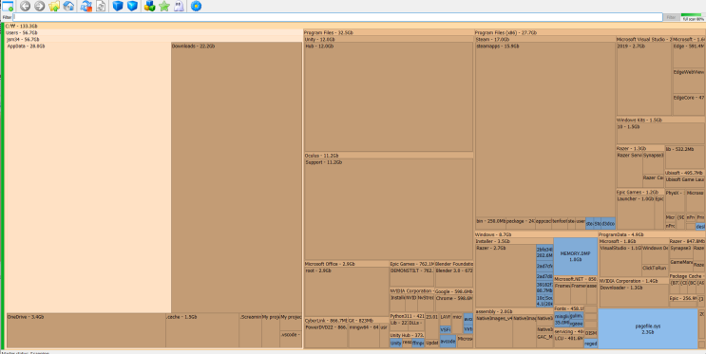Select the 2019 - 2.7Gb block
This screenshot has width=706, height=354.
click(644, 79)
